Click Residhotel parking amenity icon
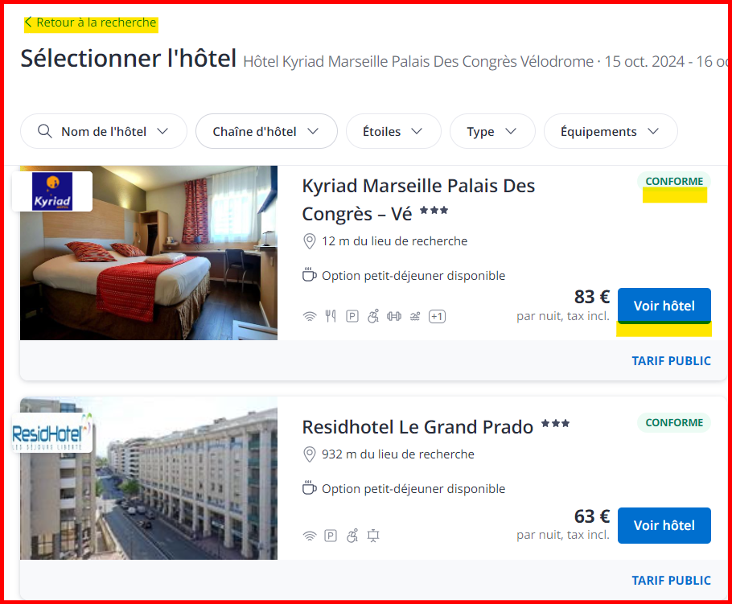The image size is (732, 604). [331, 536]
